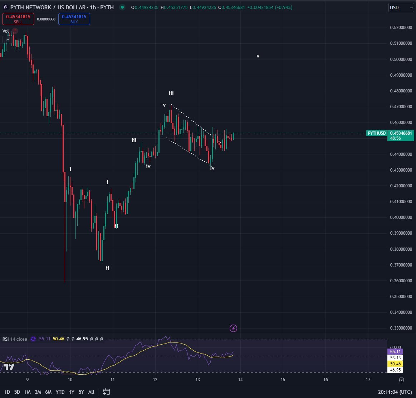Image resolution: width=416 pixels, height=398 pixels.
Task: Open the go-to-date calendar icon
Action: coord(106,392)
